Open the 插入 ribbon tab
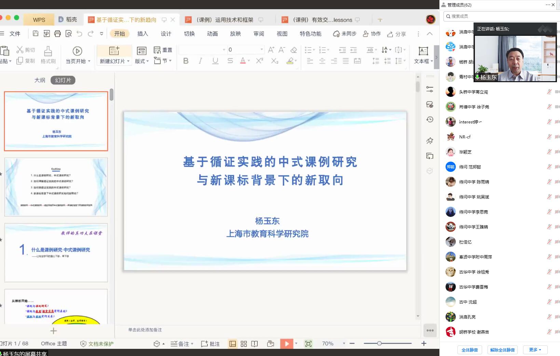The width and height of the screenshot is (560, 356). click(x=142, y=33)
